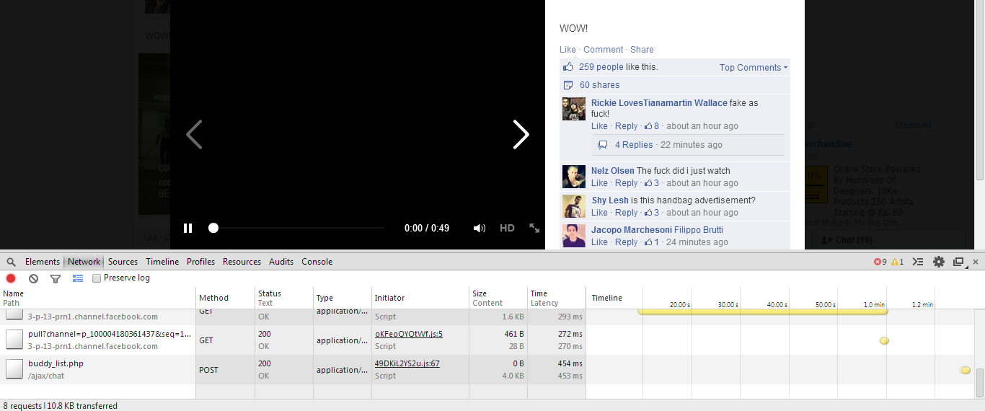This screenshot has width=985, height=411.
Task: Click Shy Lesh's avatar thumbnail
Action: [x=574, y=206]
